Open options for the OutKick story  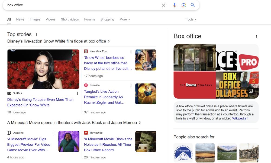pos(77,93)
